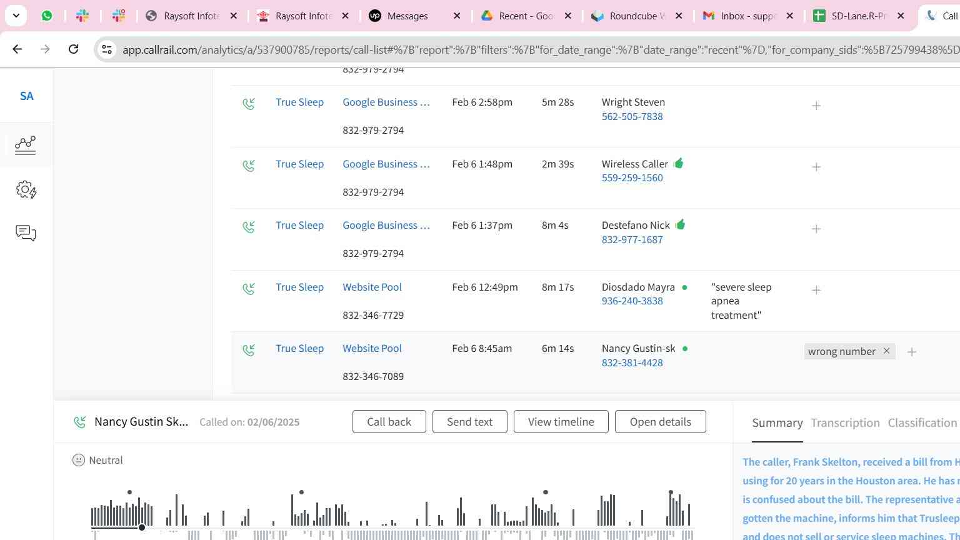Click the Send text button
Screen dimensions: 960x540
tap(469, 421)
